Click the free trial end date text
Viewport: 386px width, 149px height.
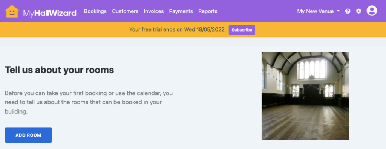177,30
